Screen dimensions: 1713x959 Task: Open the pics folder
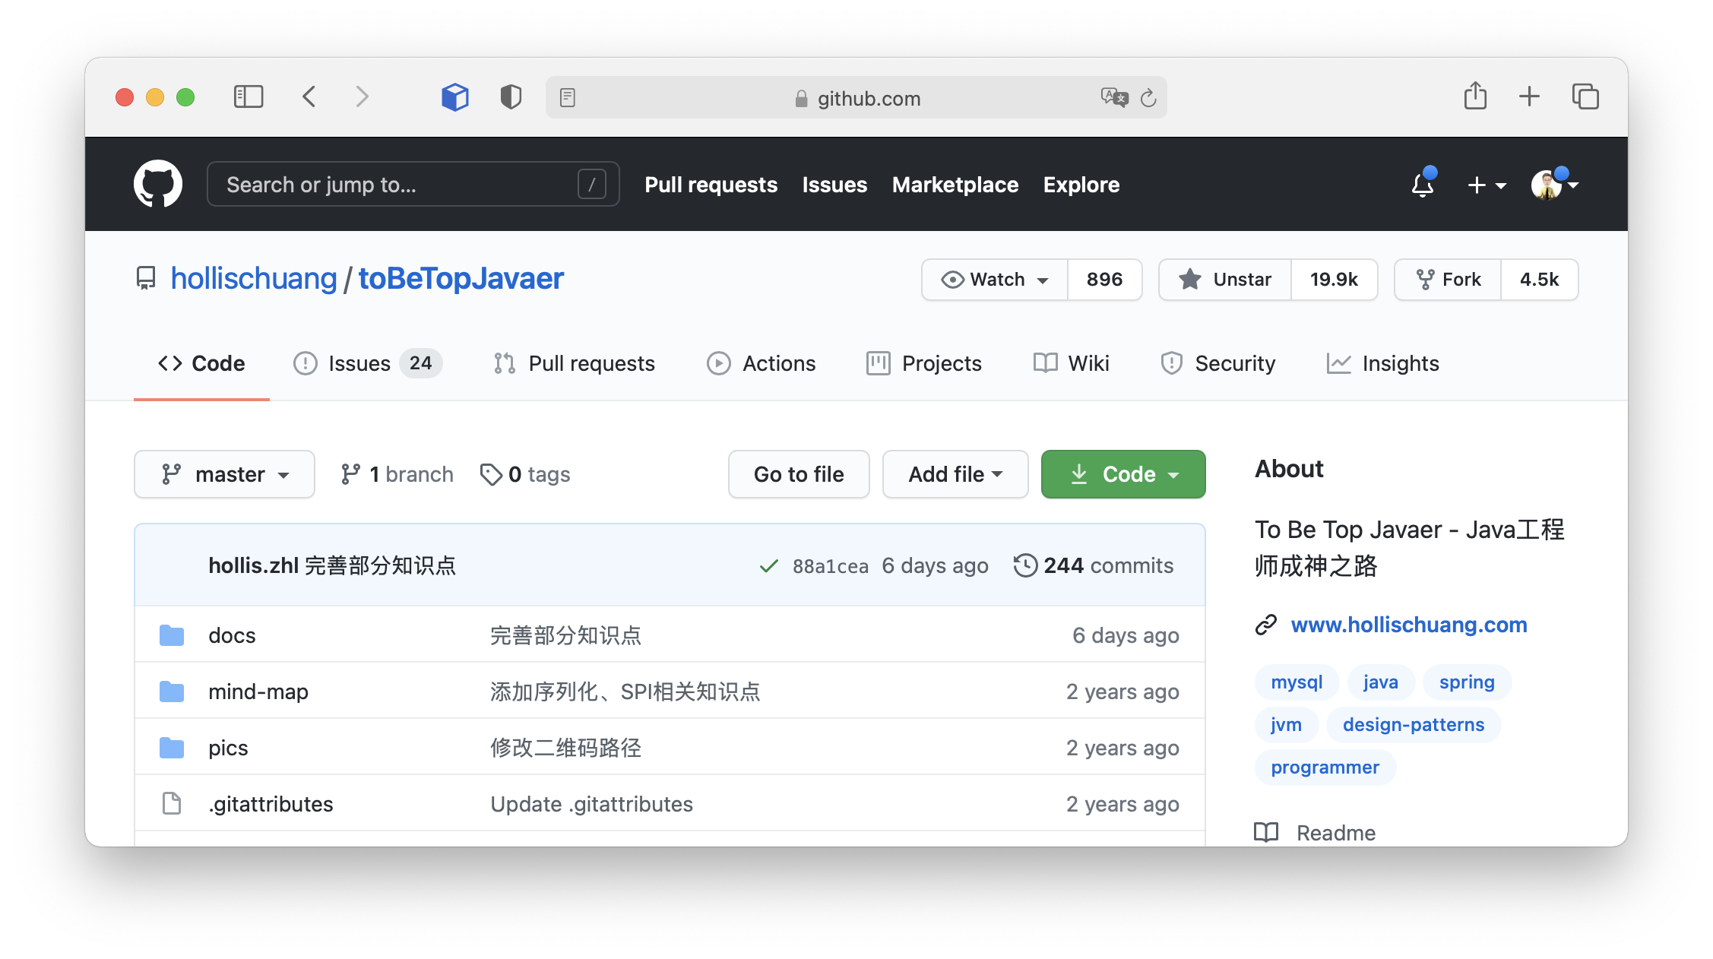pyautogui.click(x=228, y=748)
